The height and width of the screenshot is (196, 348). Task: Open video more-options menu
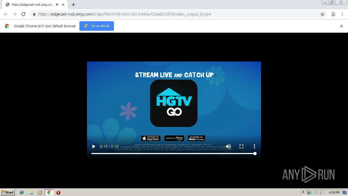[x=254, y=146]
